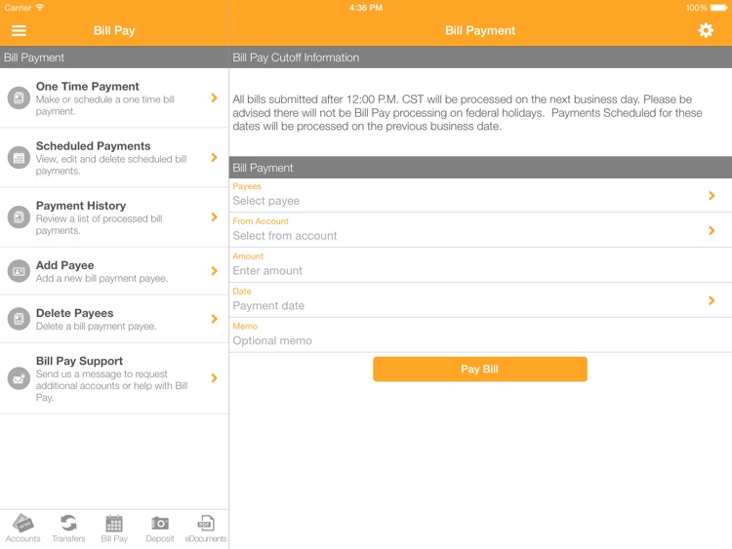The width and height of the screenshot is (732, 549).
Task: Open the Accounts tab
Action: tap(22, 529)
